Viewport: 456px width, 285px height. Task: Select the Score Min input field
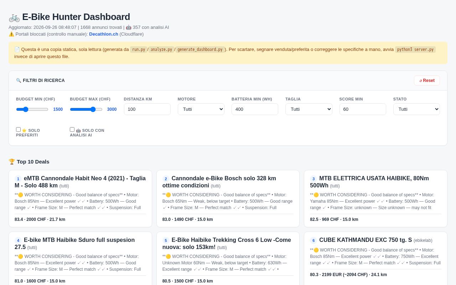point(363,109)
